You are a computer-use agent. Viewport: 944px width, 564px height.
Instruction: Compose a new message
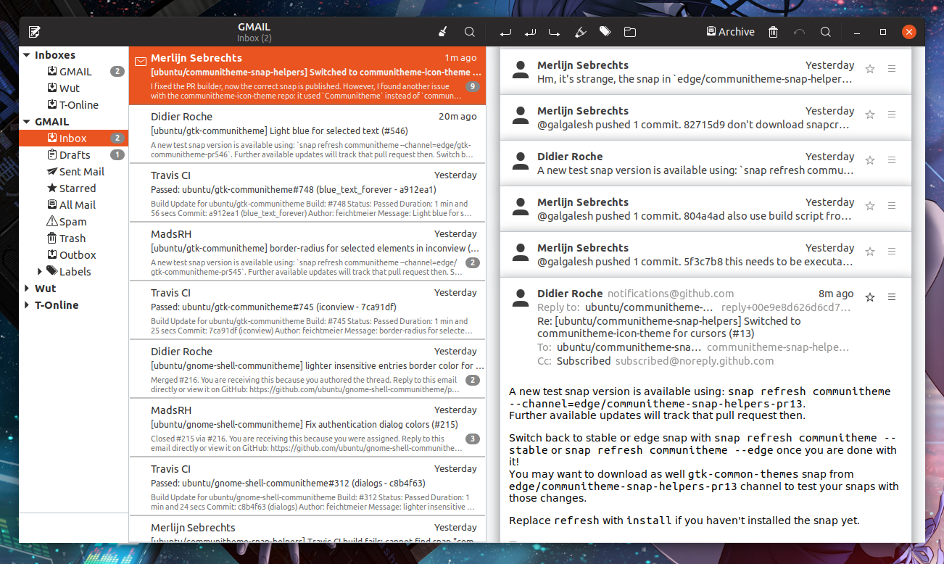click(34, 32)
